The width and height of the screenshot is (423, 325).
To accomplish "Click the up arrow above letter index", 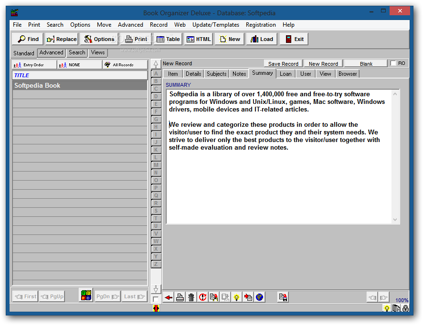I will pos(156,64).
